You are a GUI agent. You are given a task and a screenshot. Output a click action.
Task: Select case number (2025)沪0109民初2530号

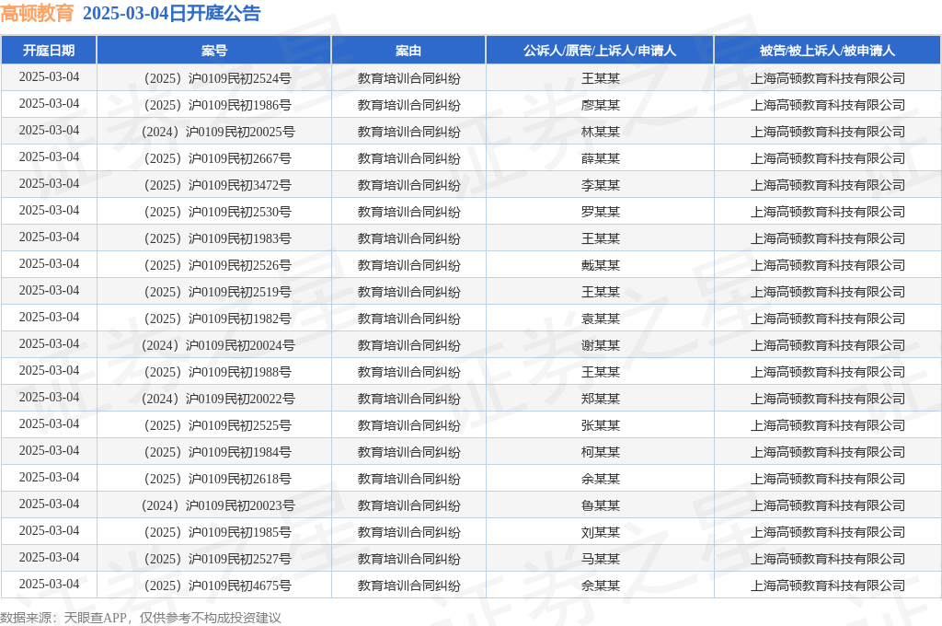coord(217,212)
